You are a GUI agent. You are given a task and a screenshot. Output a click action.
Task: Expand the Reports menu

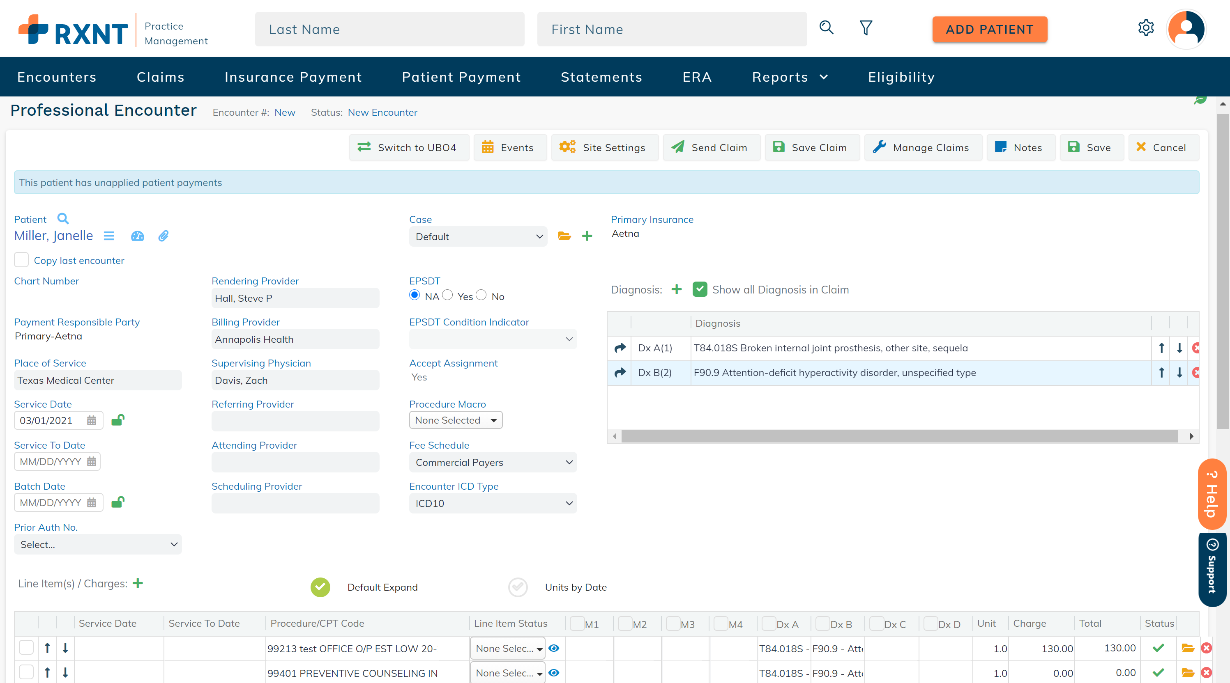(x=790, y=77)
